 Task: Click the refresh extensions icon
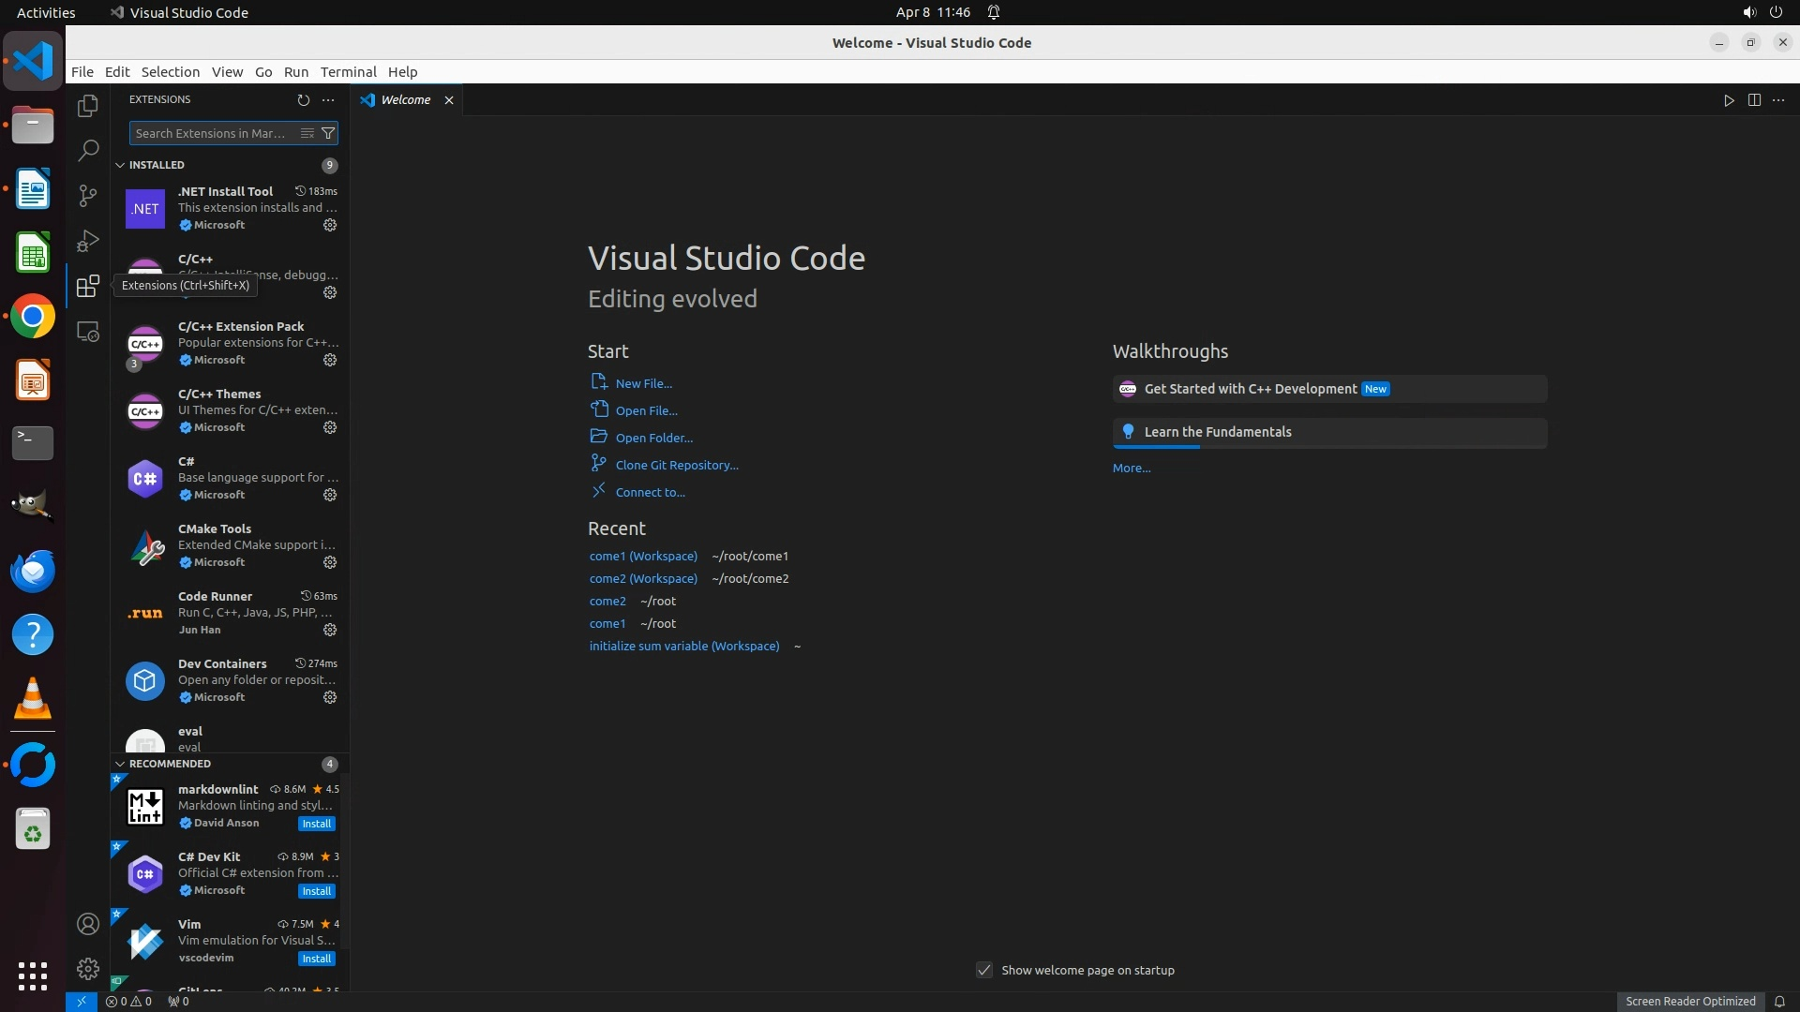pyautogui.click(x=303, y=99)
